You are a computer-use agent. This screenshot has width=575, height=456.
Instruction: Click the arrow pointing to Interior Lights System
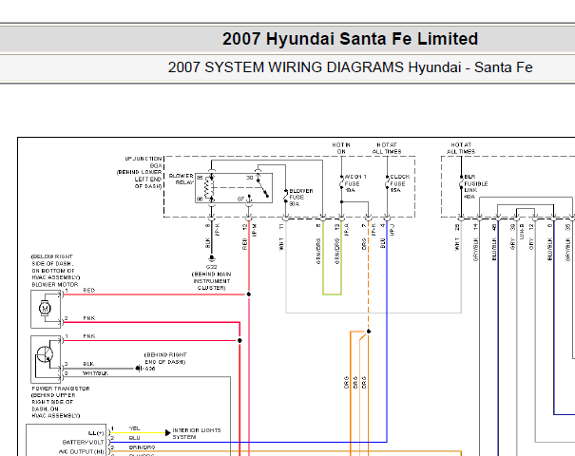pos(168,433)
